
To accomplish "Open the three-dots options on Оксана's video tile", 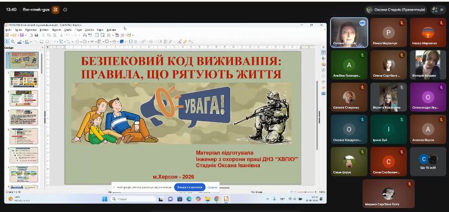I will point(363,23).
